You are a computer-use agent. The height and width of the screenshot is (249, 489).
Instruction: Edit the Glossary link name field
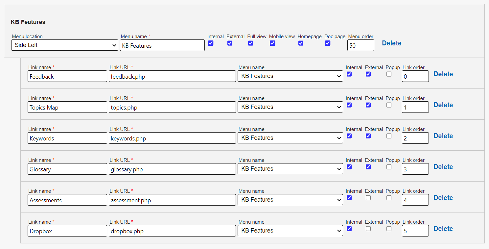tap(67, 169)
